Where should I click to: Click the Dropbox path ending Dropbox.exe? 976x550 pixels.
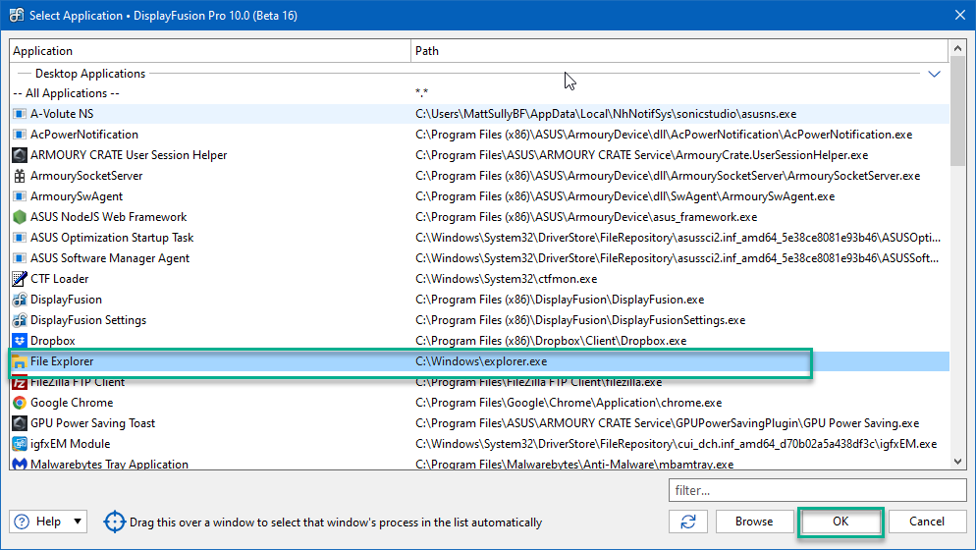(x=551, y=341)
